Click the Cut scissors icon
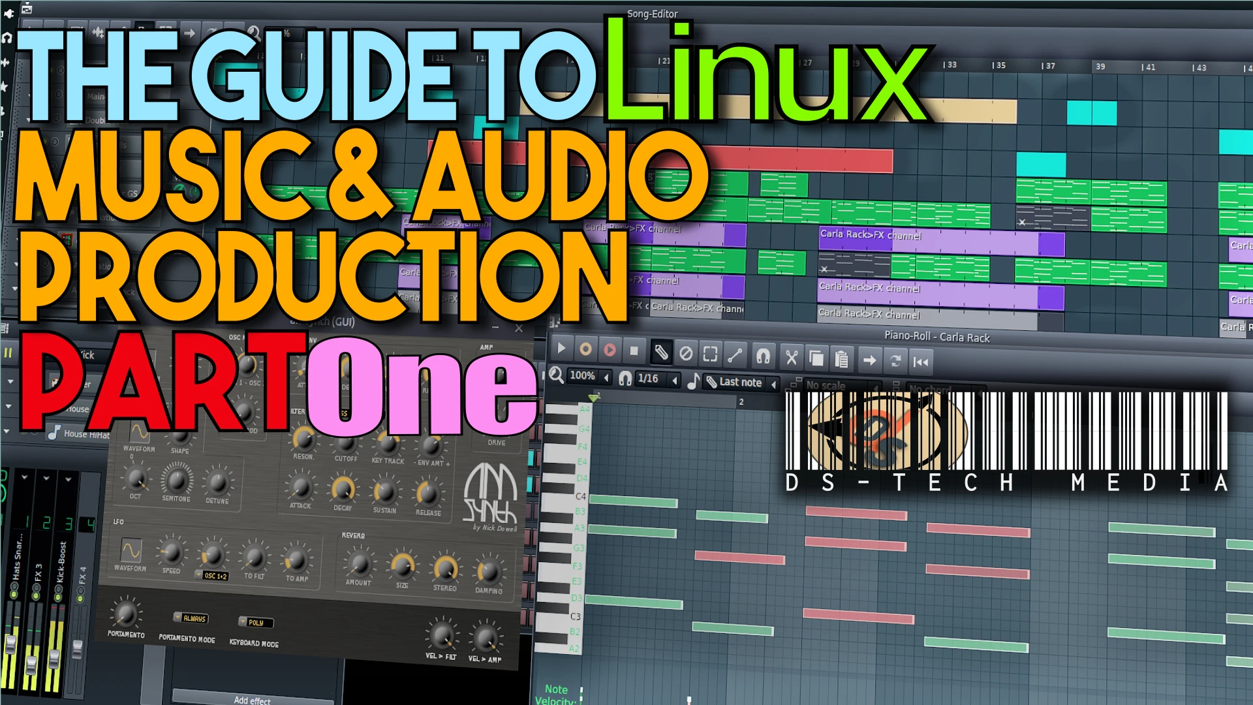The height and width of the screenshot is (705, 1253). pyautogui.click(x=792, y=357)
